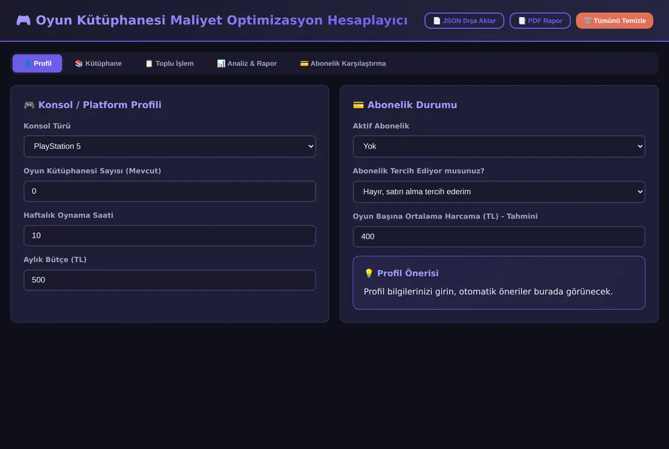Click the lightbulb icon beside Profil Önerisi
The image size is (669, 449).
click(369, 274)
